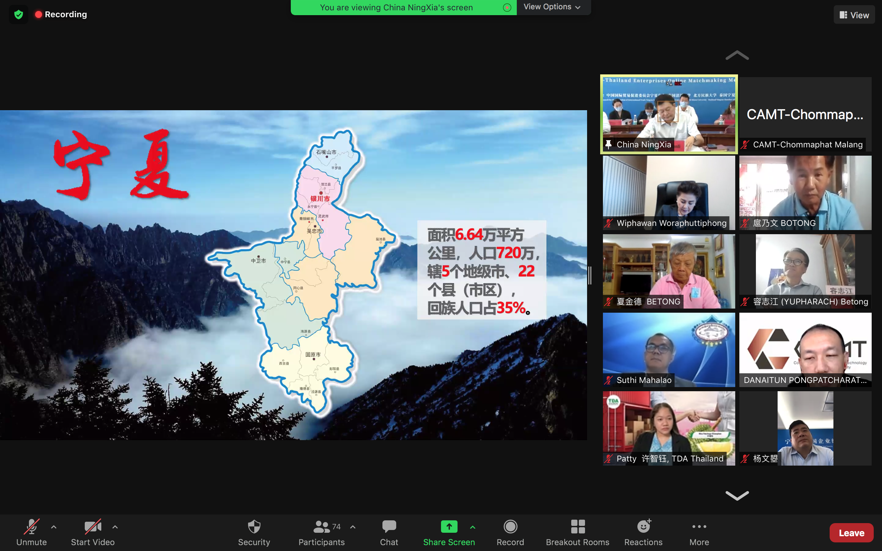Expand video options arrow beside Start Video

coord(115,527)
